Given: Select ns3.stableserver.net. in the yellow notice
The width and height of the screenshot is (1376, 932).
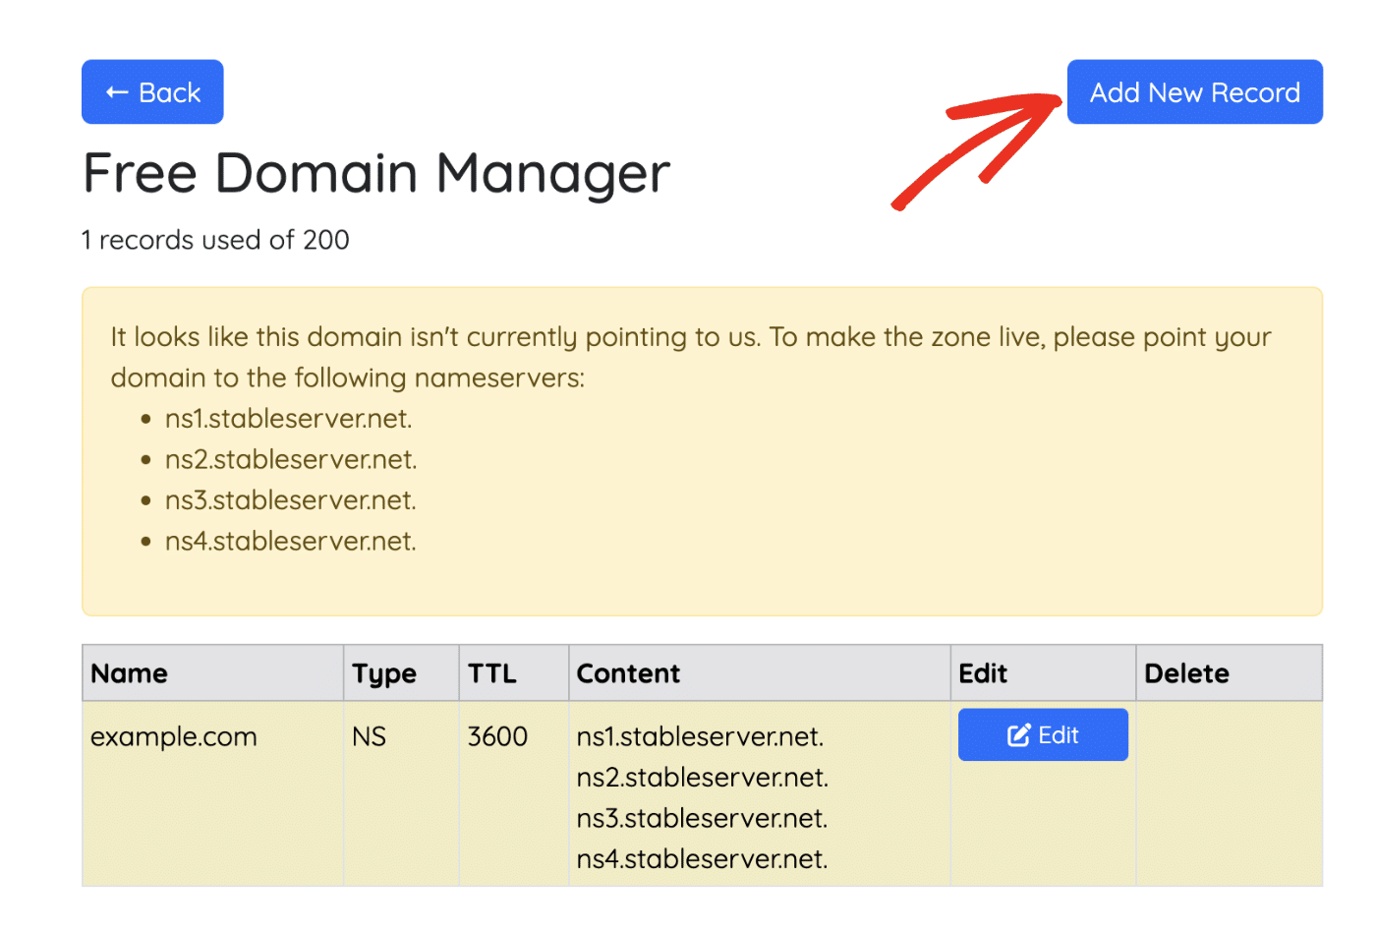Looking at the screenshot, I should (x=291, y=500).
